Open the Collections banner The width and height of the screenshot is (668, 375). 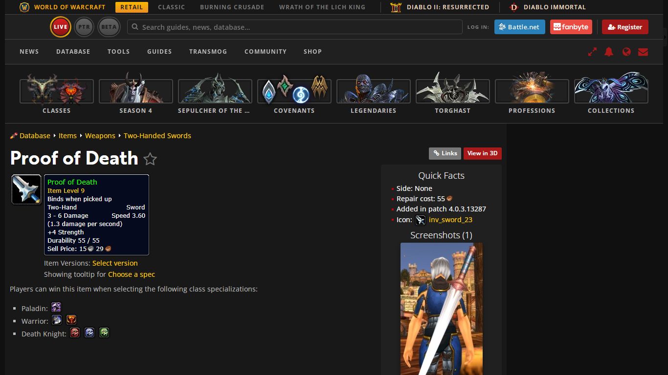(611, 93)
